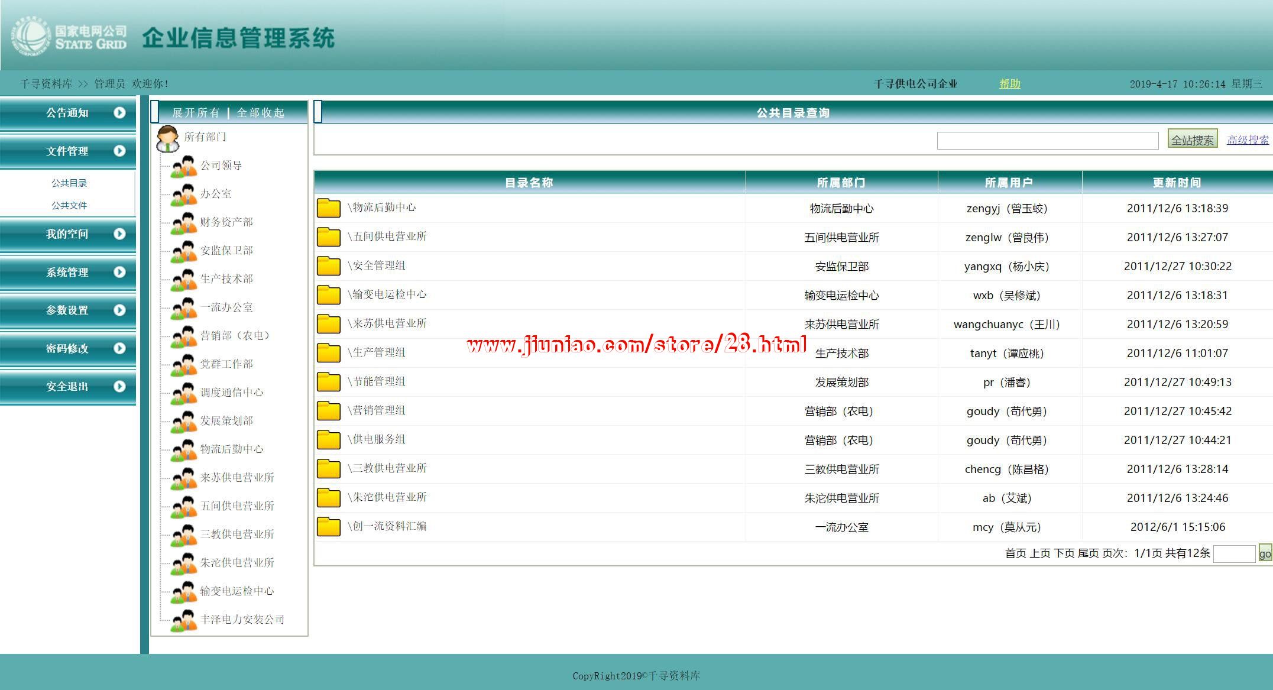Expand the 公告通知 menu arrow
1273x690 pixels.
point(119,112)
